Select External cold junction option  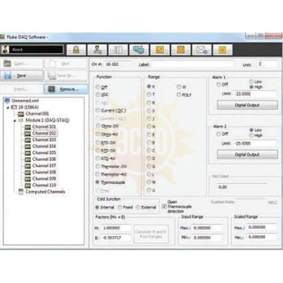139,207
